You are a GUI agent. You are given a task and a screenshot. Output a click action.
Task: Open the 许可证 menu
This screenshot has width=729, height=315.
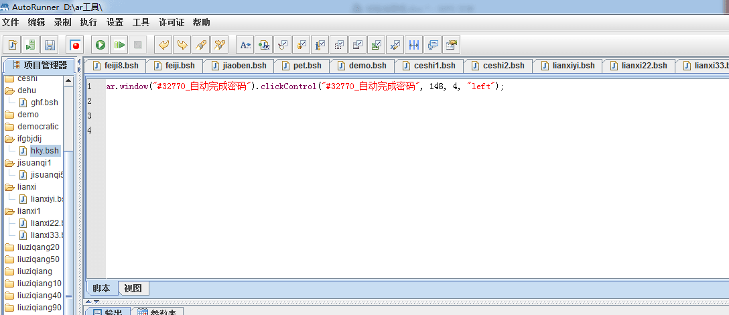172,22
